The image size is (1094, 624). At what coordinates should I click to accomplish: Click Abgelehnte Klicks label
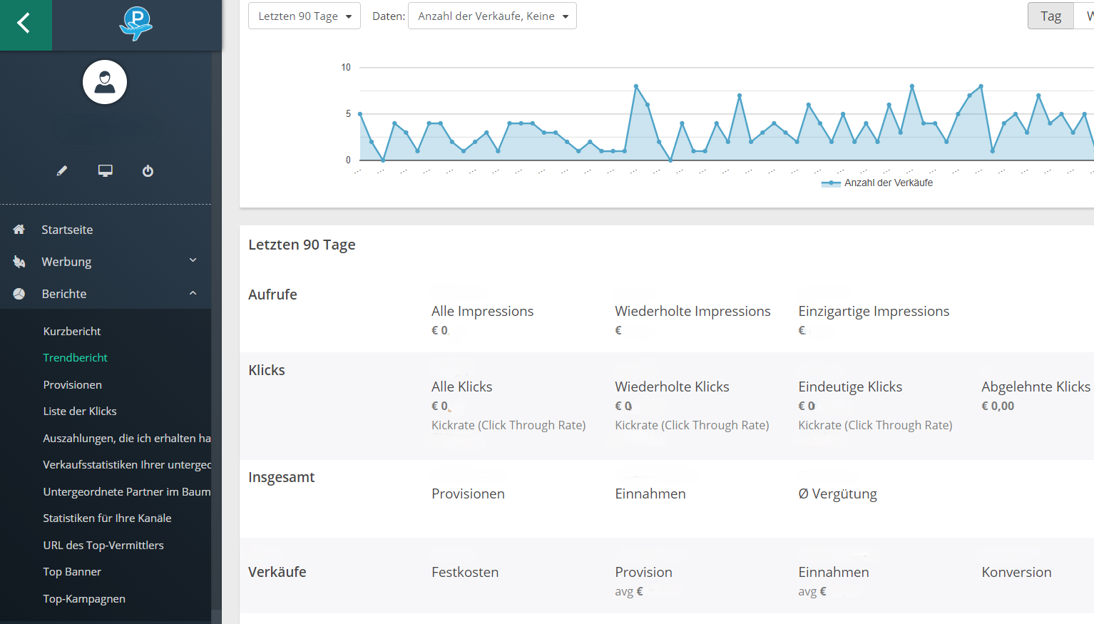[x=1036, y=387]
